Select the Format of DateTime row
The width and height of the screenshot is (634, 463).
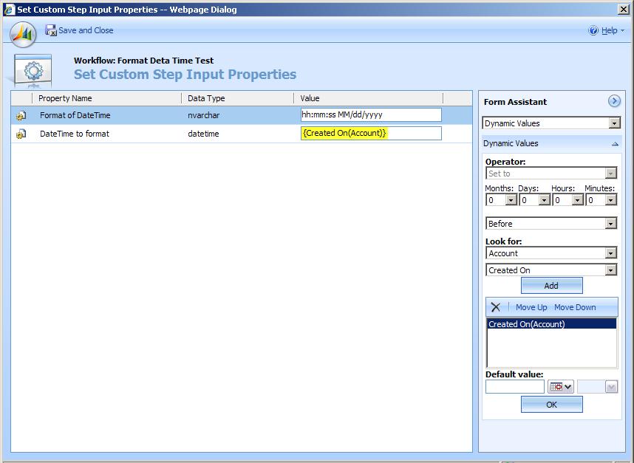[x=242, y=115]
